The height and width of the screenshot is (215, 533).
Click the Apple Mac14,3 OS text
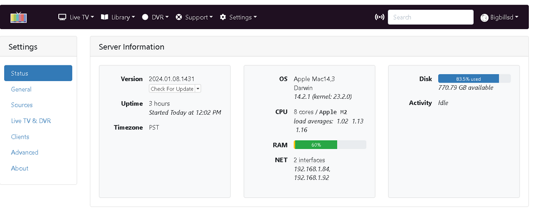314,79
